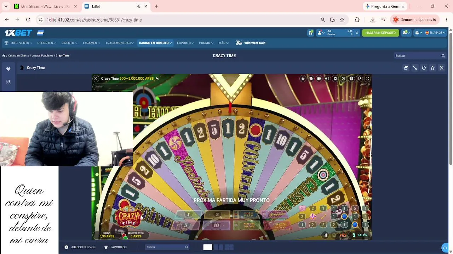Open a new Chrome tab

(156, 6)
